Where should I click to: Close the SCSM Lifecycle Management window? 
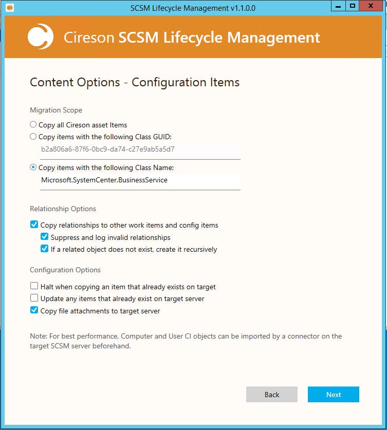pos(371,6)
